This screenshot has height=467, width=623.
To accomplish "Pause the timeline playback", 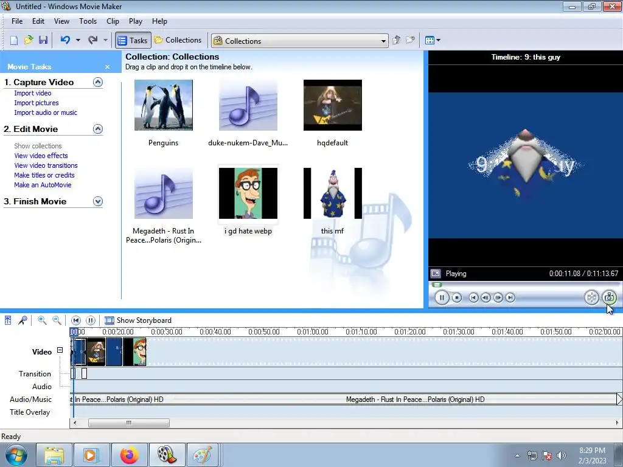I will coord(91,320).
